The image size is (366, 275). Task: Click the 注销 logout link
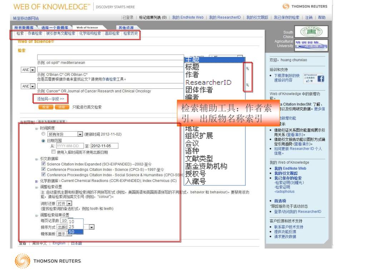(308, 17)
